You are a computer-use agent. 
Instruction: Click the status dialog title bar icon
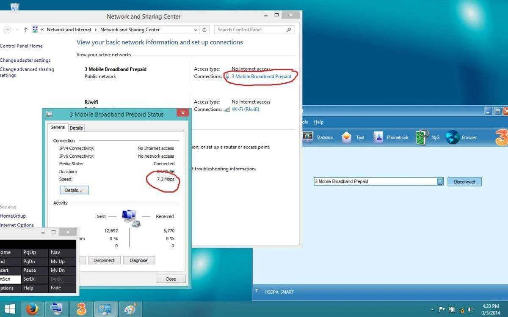pyautogui.click(x=49, y=114)
